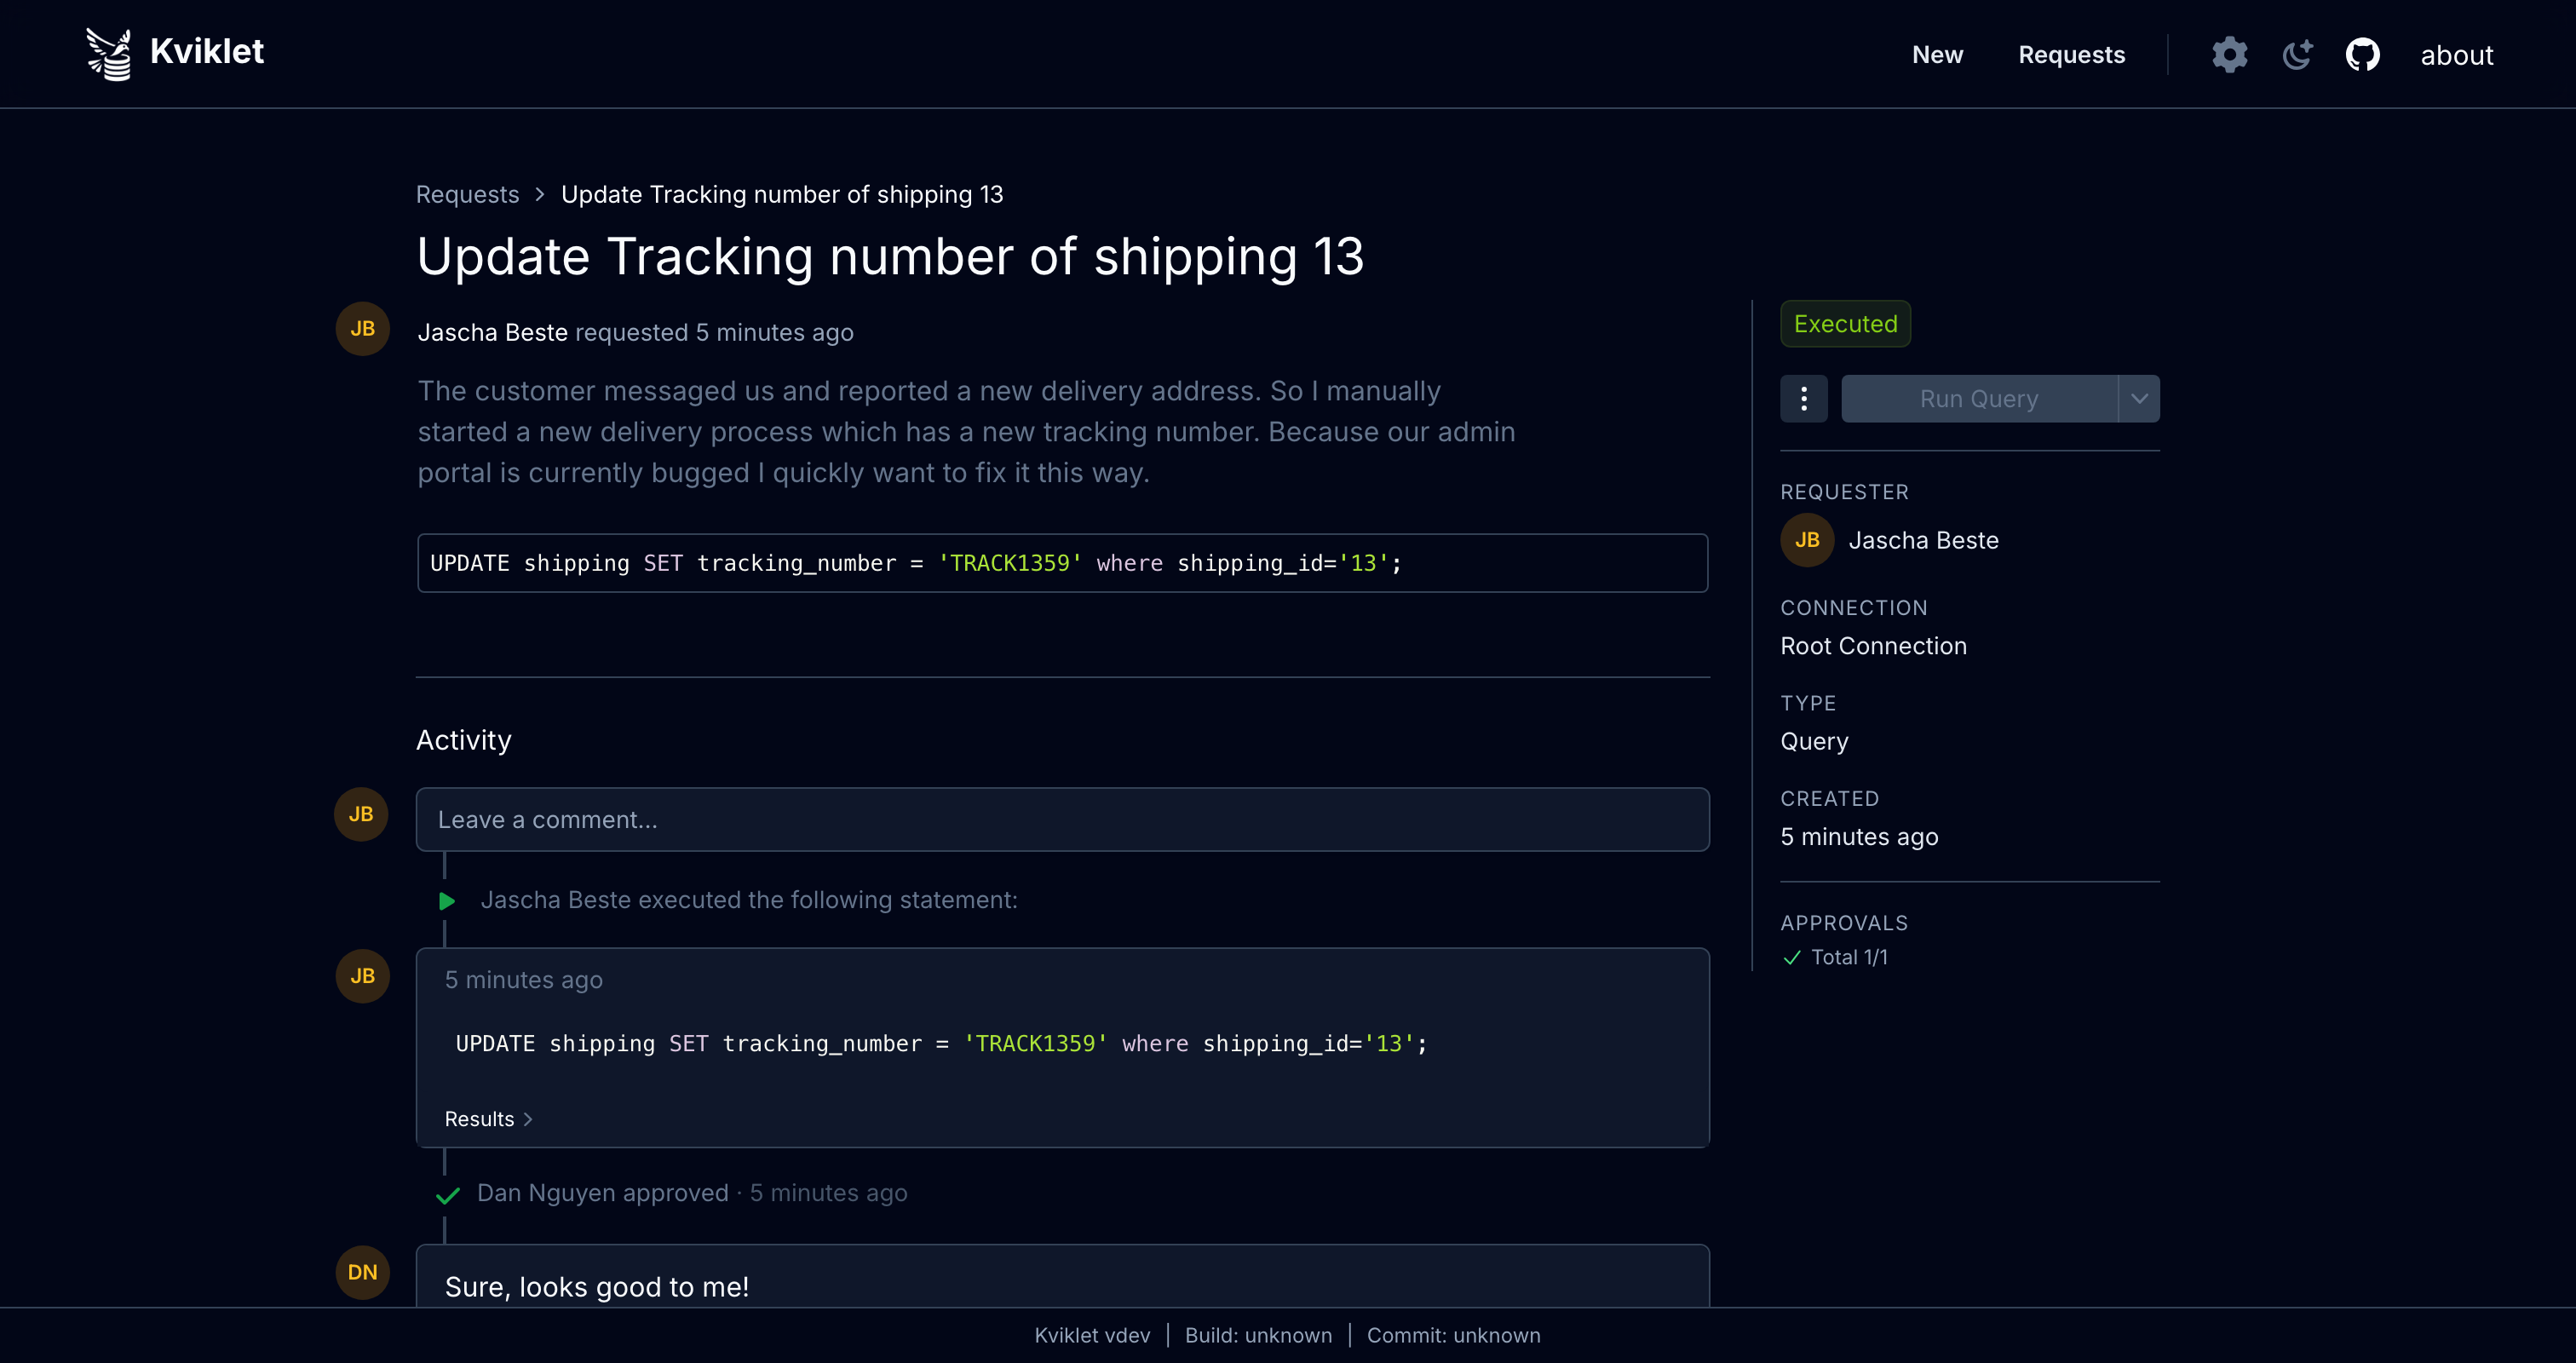Screen dimensions: 2576x1363
Task: Click the Executed status badge
Action: click(x=1845, y=324)
